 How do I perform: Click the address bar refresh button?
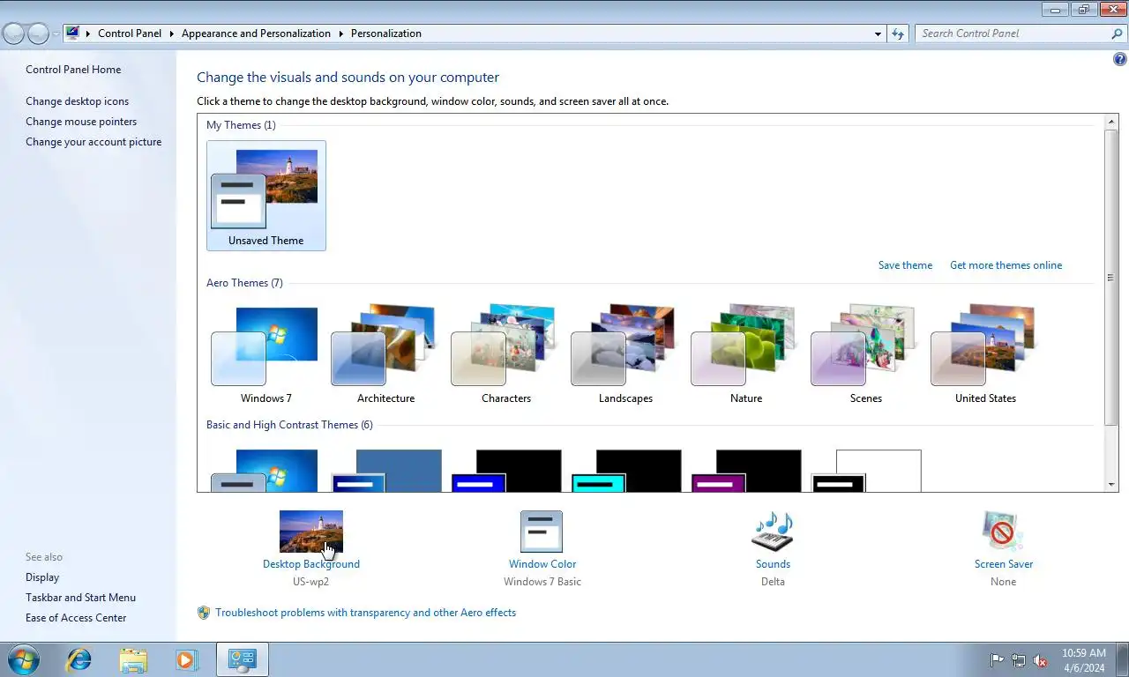[x=898, y=33]
